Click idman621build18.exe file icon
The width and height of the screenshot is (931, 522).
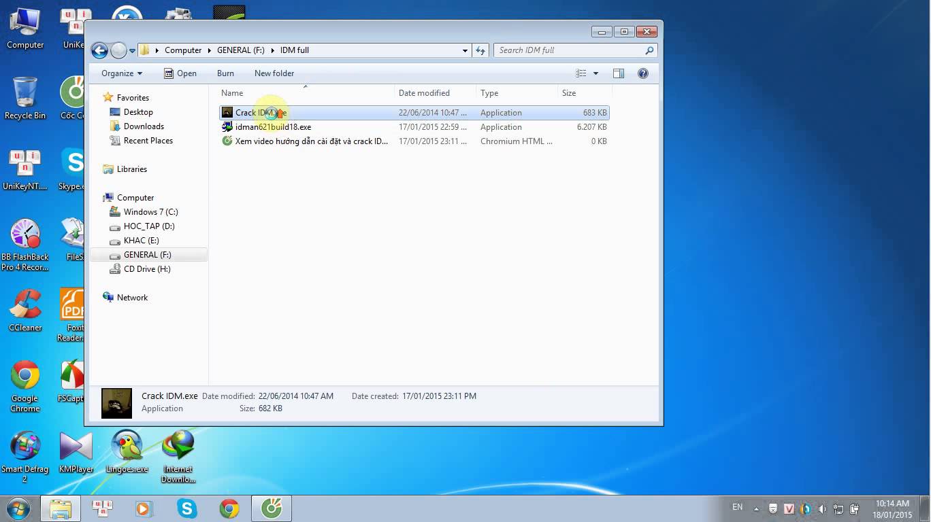227,127
